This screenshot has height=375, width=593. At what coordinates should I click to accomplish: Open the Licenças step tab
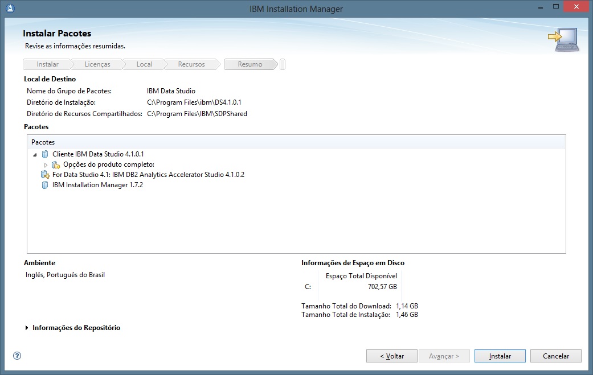coord(97,64)
